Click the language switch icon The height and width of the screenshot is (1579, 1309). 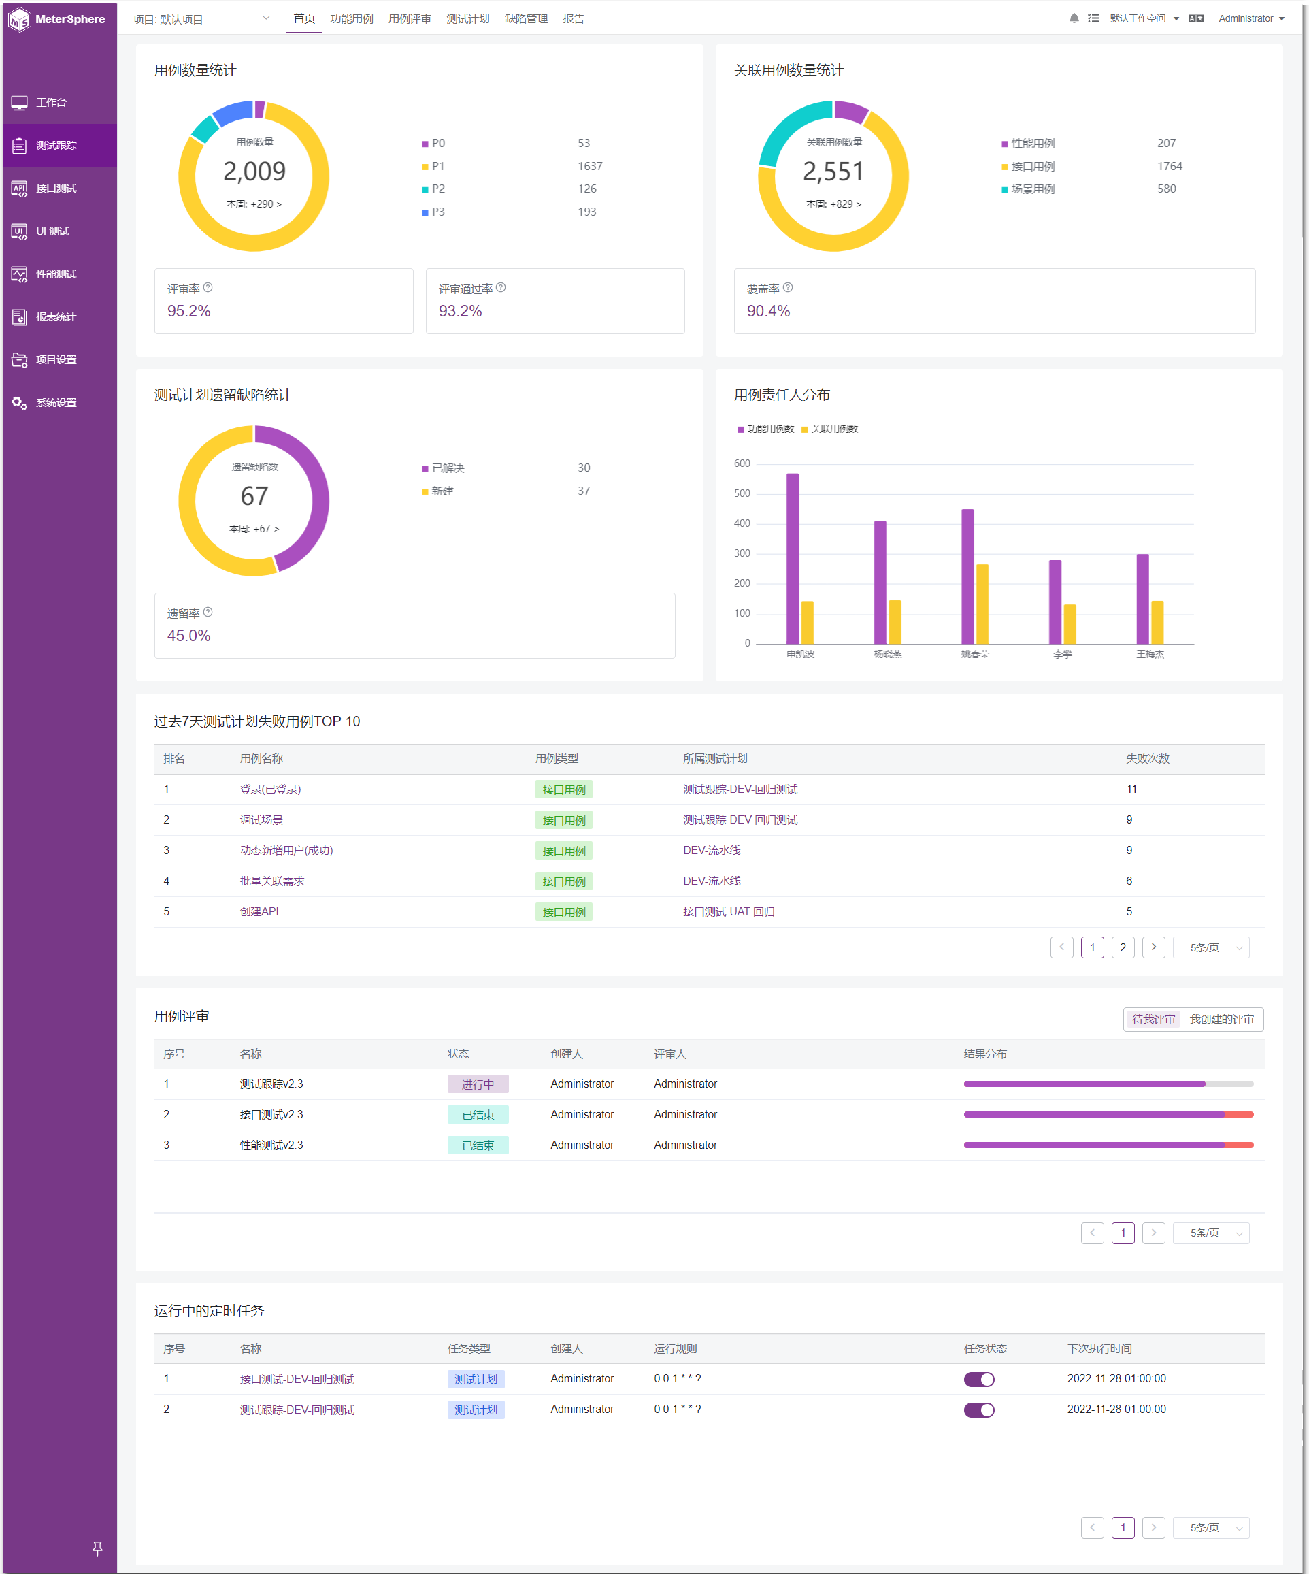tap(1195, 19)
